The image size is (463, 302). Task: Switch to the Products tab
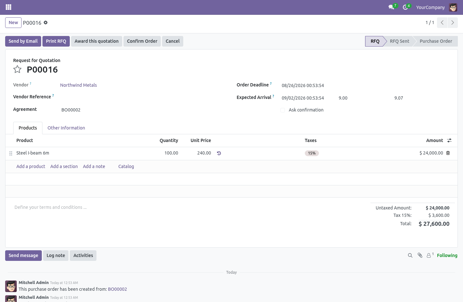coord(28,128)
